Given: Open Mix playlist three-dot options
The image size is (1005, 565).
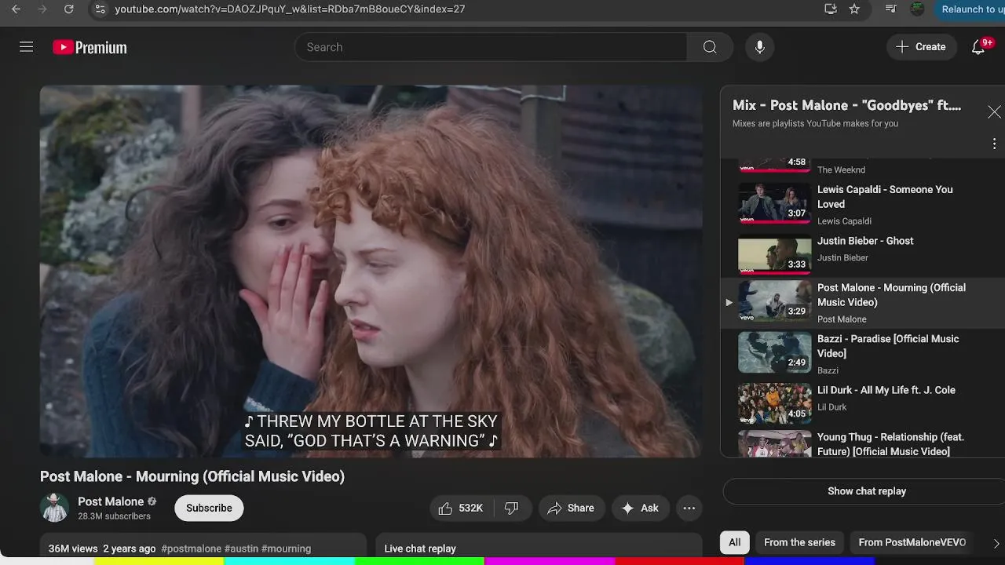Looking at the screenshot, I should (x=994, y=144).
